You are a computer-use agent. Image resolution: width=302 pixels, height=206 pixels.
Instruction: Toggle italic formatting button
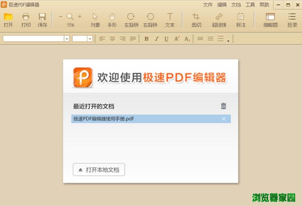click(156, 39)
